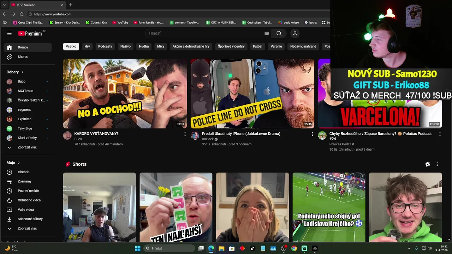Select the Podcasty filter chip

point(105,47)
